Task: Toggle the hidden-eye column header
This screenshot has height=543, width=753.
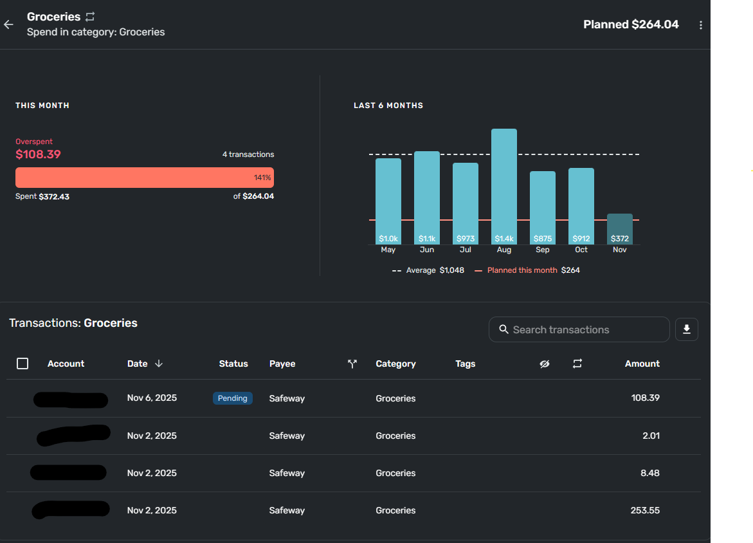Action: coord(544,364)
